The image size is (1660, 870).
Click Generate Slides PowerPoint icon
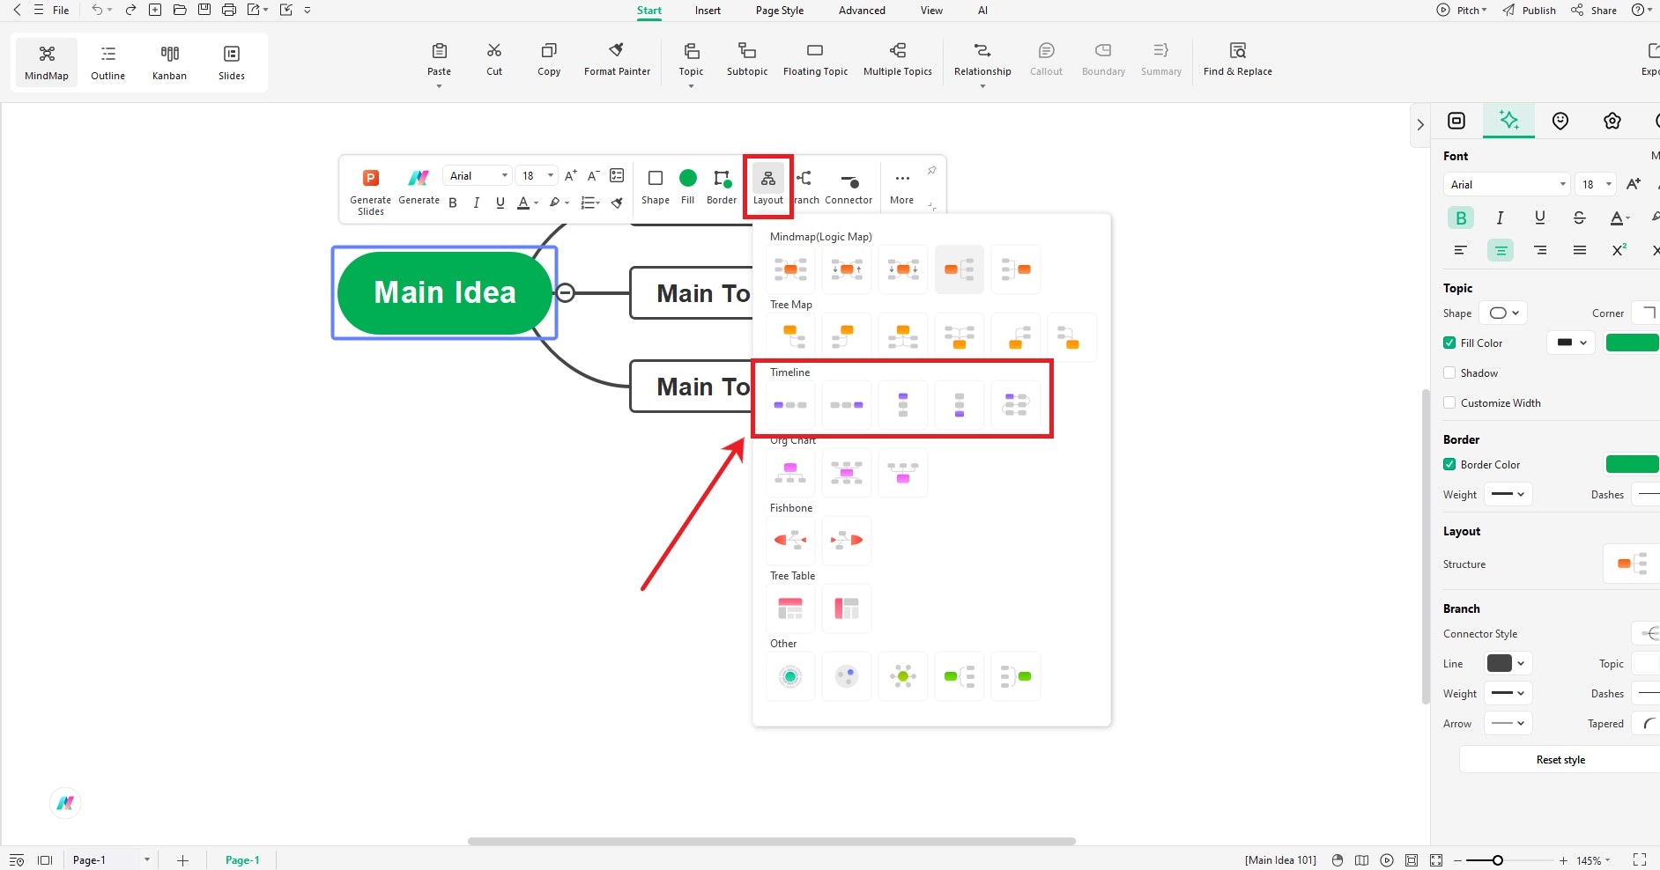371,178
